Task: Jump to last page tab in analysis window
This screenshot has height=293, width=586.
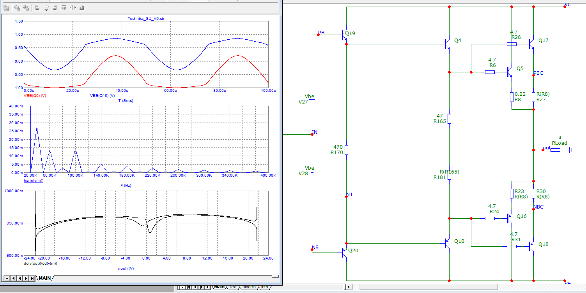Action: pyautogui.click(x=32, y=278)
